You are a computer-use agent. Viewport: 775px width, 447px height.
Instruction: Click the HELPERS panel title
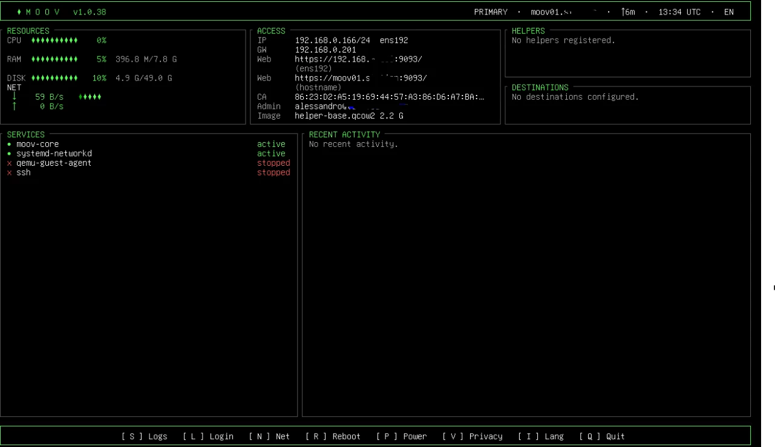coord(528,31)
